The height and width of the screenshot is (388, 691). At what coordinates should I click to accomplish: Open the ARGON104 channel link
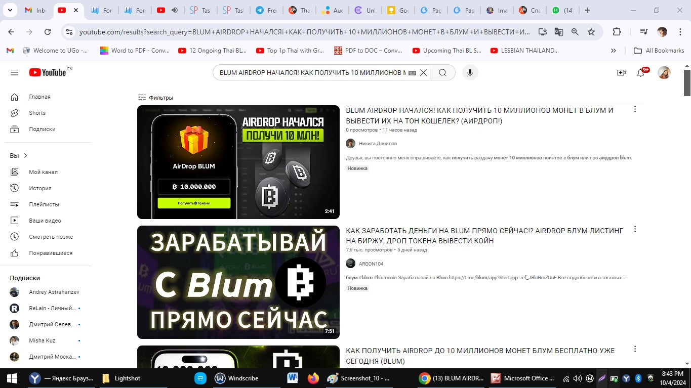pyautogui.click(x=371, y=264)
